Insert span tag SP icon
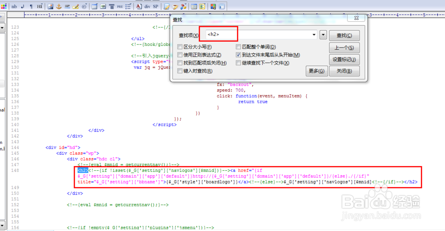This screenshot has height=231, width=445. [x=155, y=6]
